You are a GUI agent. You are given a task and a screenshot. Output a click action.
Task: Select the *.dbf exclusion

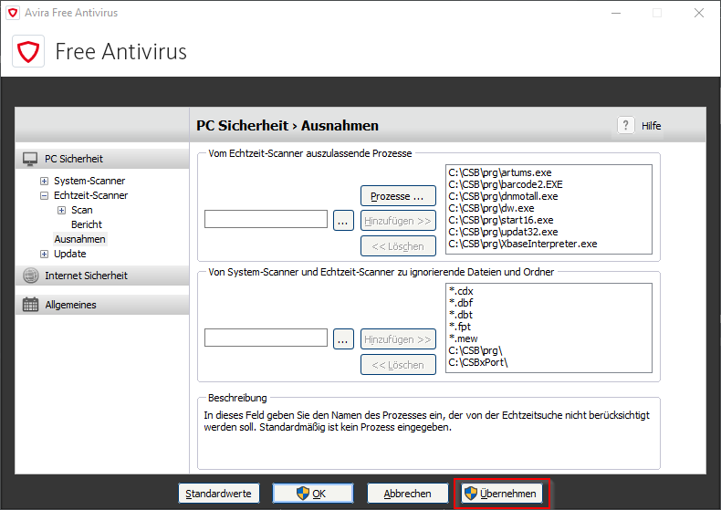pos(461,303)
